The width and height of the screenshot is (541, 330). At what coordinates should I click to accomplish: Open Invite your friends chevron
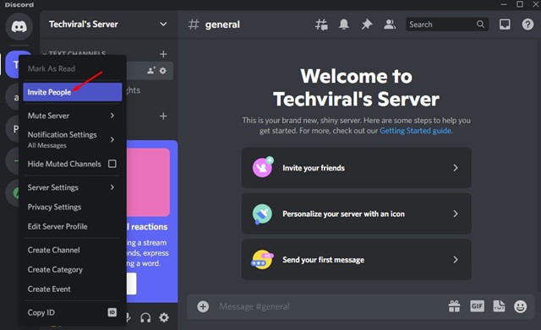pos(456,168)
